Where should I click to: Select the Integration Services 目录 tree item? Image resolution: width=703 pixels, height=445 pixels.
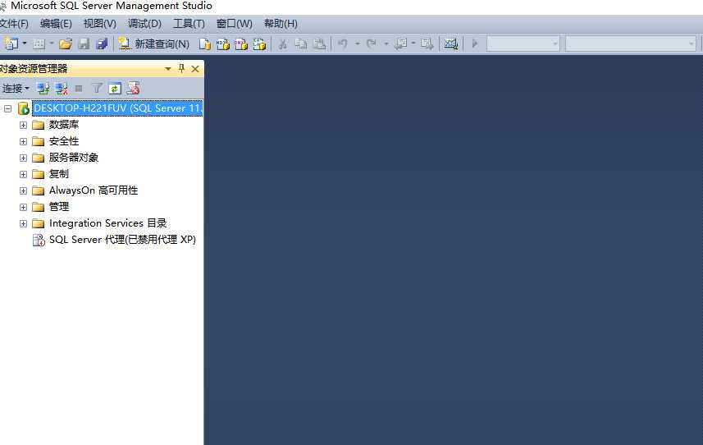107,223
